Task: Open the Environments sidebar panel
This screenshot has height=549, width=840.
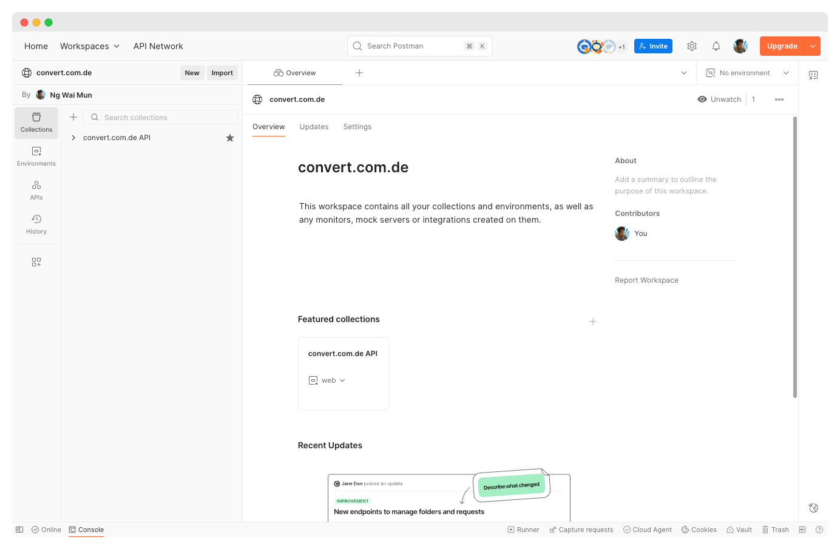Action: (x=36, y=156)
